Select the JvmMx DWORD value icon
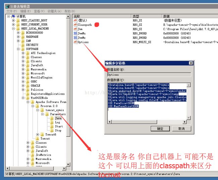The height and width of the screenshot is (180, 218). [75, 38]
